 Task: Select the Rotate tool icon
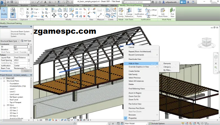[66, 15]
